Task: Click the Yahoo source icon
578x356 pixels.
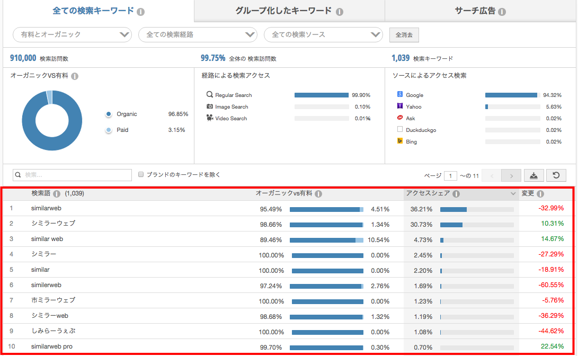Action: [x=400, y=106]
